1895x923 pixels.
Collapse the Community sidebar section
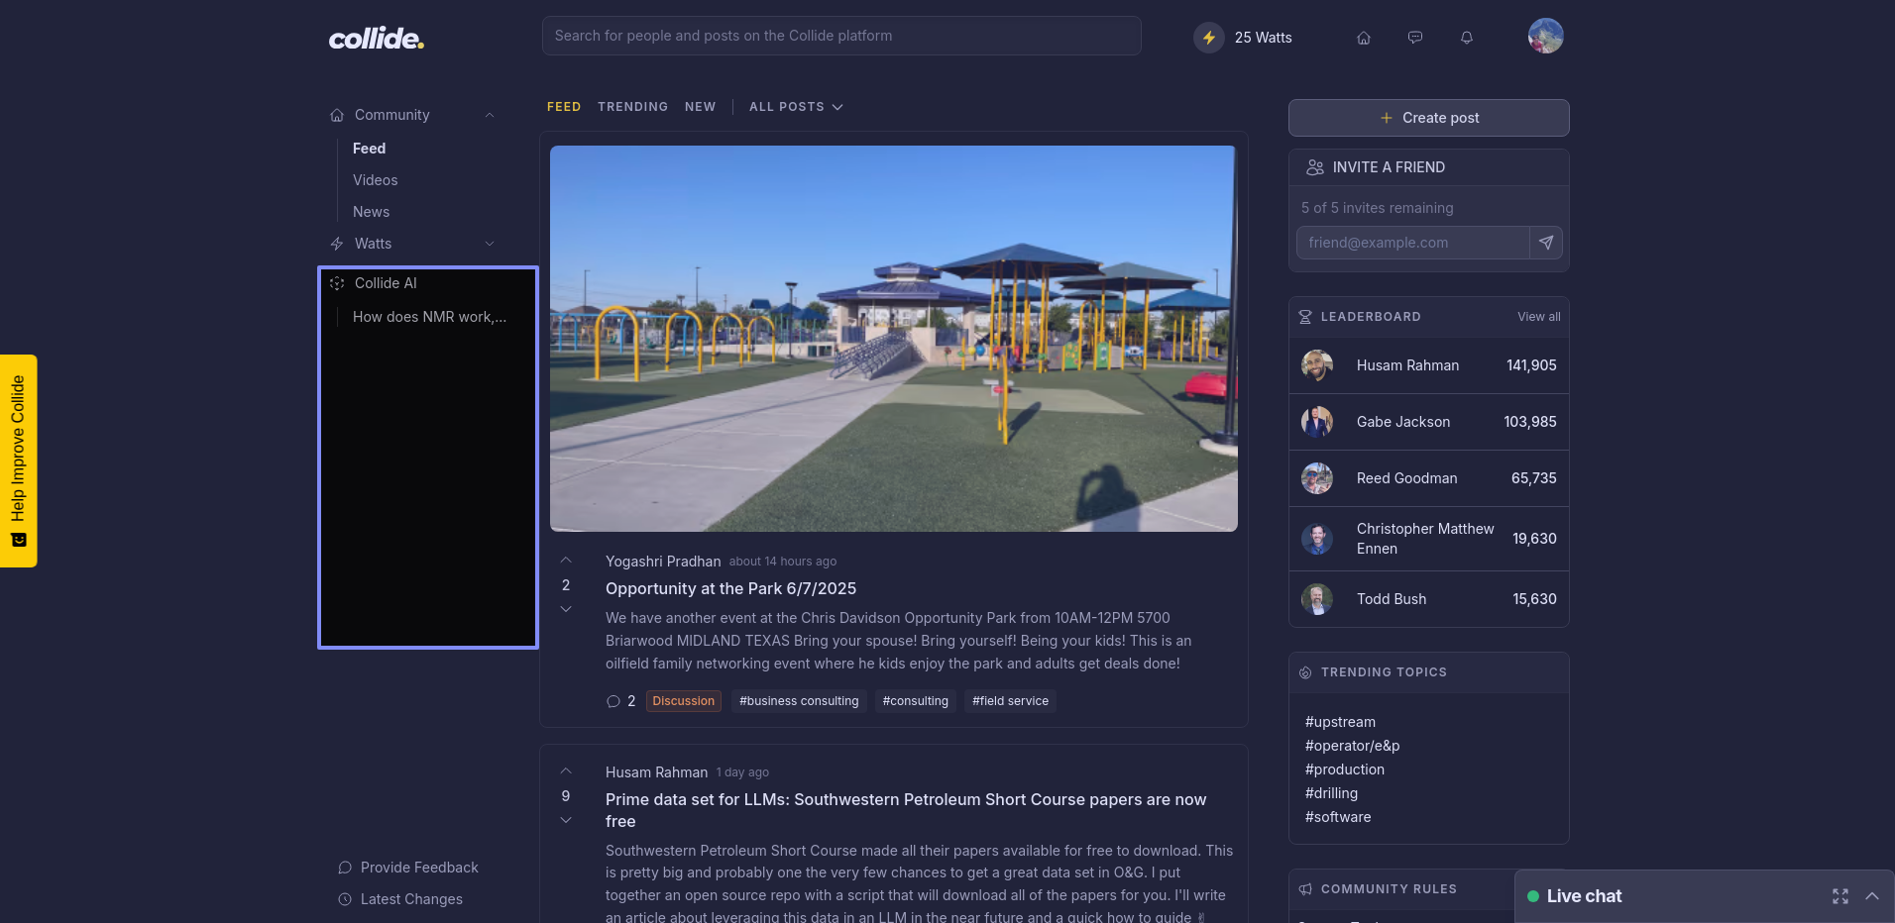pos(490,115)
